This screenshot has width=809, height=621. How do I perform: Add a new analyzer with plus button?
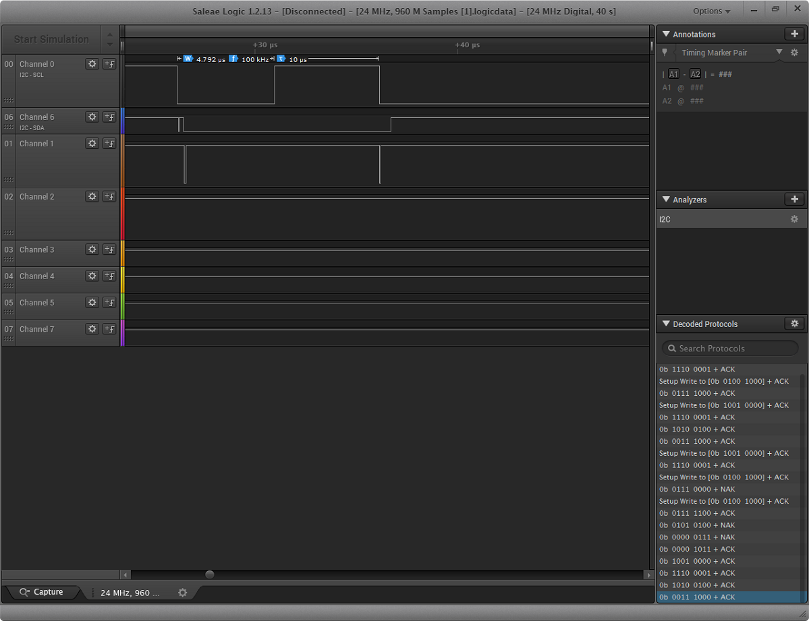(794, 200)
